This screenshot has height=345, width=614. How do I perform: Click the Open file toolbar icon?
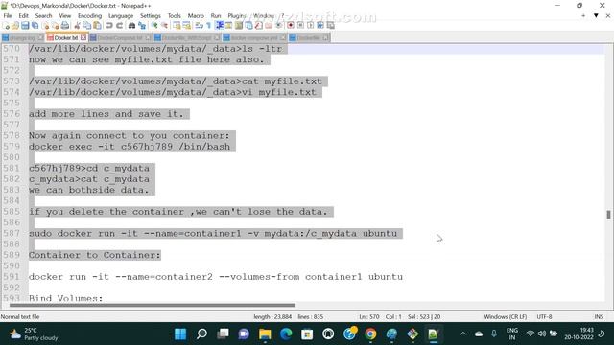point(15,26)
